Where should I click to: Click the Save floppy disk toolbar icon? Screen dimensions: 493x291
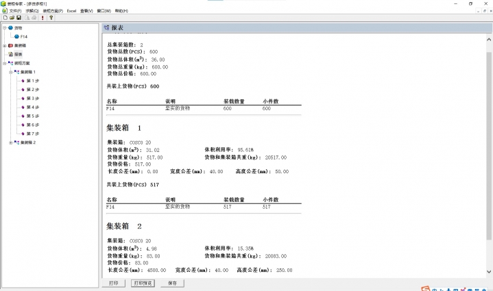pos(19,18)
